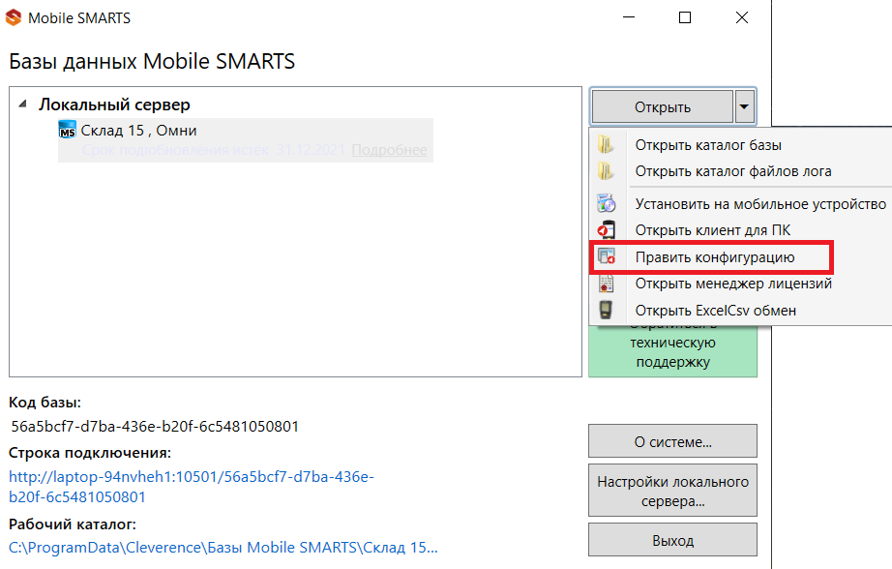Viewport: 892px width, 569px height.
Task: Click the Рабочий каталог: label
Action: click(73, 524)
